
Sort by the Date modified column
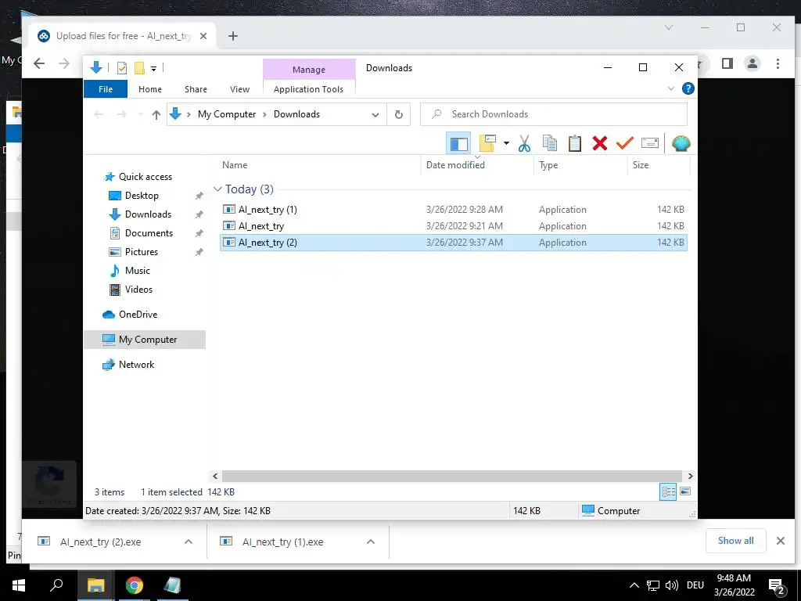pos(478,165)
